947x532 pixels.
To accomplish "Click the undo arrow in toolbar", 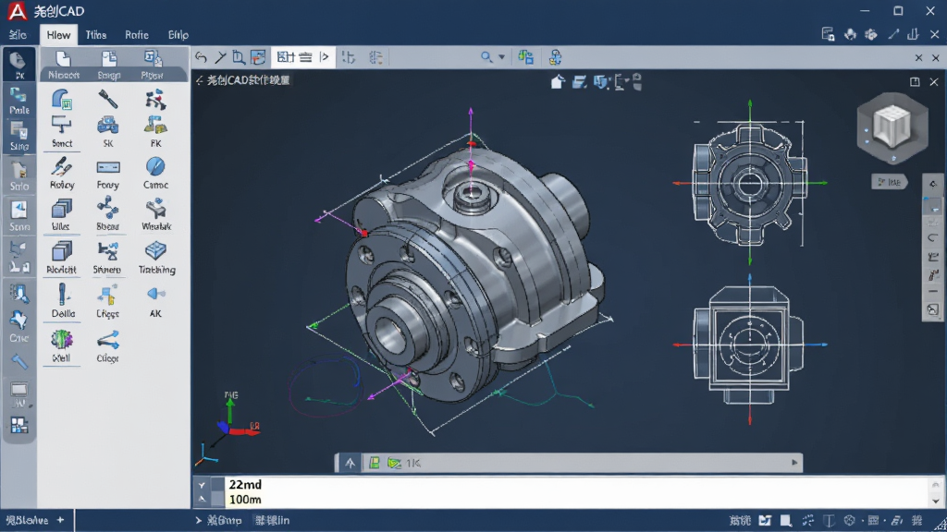I will [x=201, y=57].
